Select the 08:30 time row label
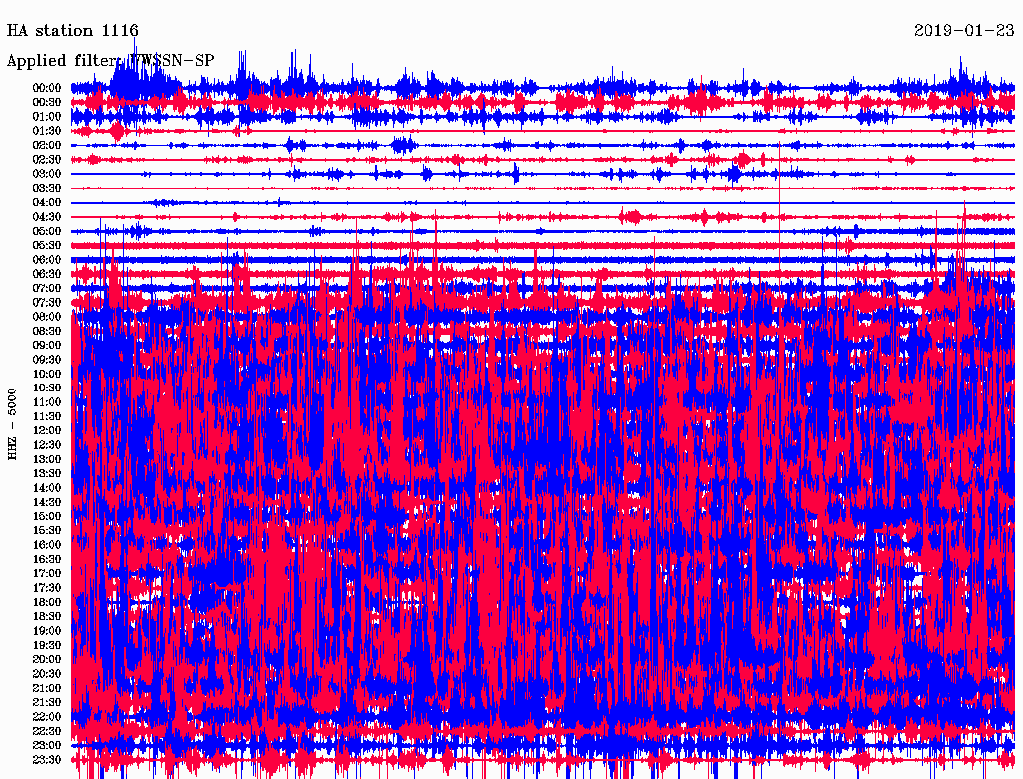This screenshot has width=1023, height=779. tap(47, 332)
